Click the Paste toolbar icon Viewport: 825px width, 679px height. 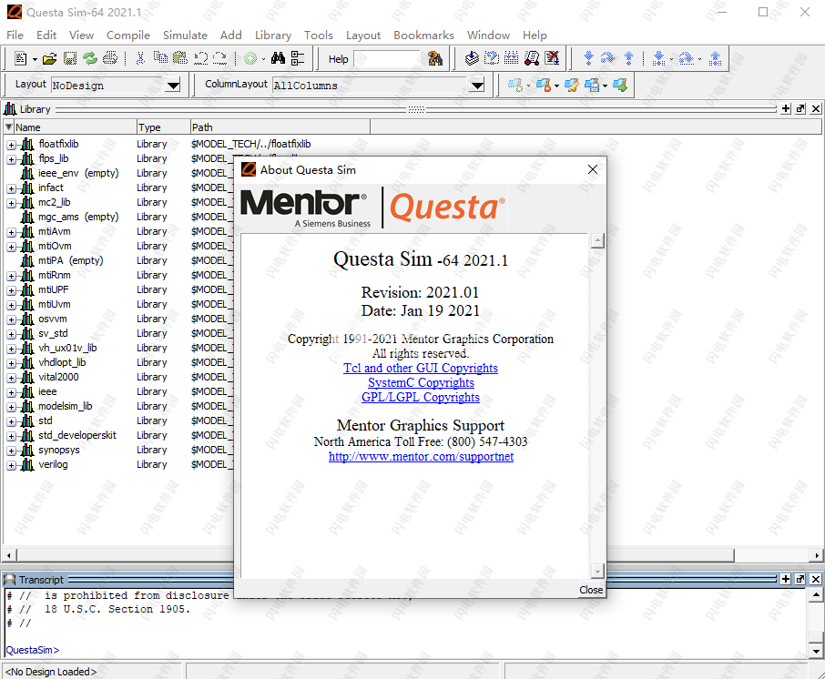tap(179, 58)
